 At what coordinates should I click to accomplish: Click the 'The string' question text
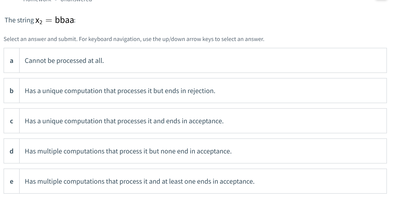pyautogui.click(x=19, y=20)
